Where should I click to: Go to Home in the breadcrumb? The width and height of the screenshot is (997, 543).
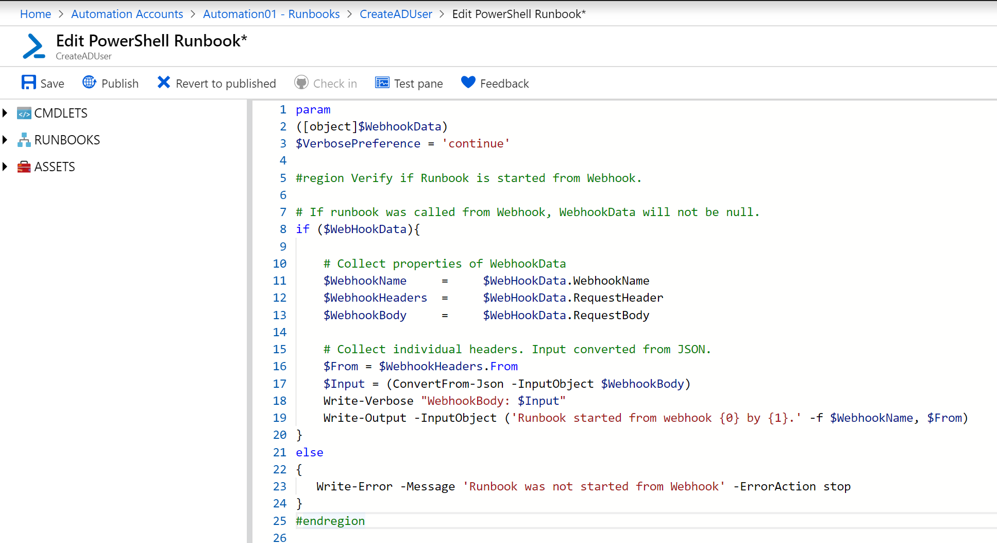click(x=35, y=14)
